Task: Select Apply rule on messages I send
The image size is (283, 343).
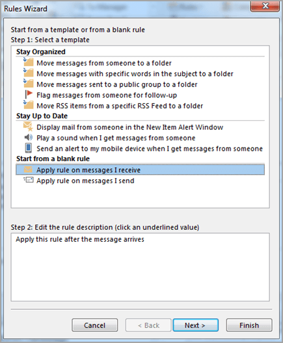Action: point(85,181)
